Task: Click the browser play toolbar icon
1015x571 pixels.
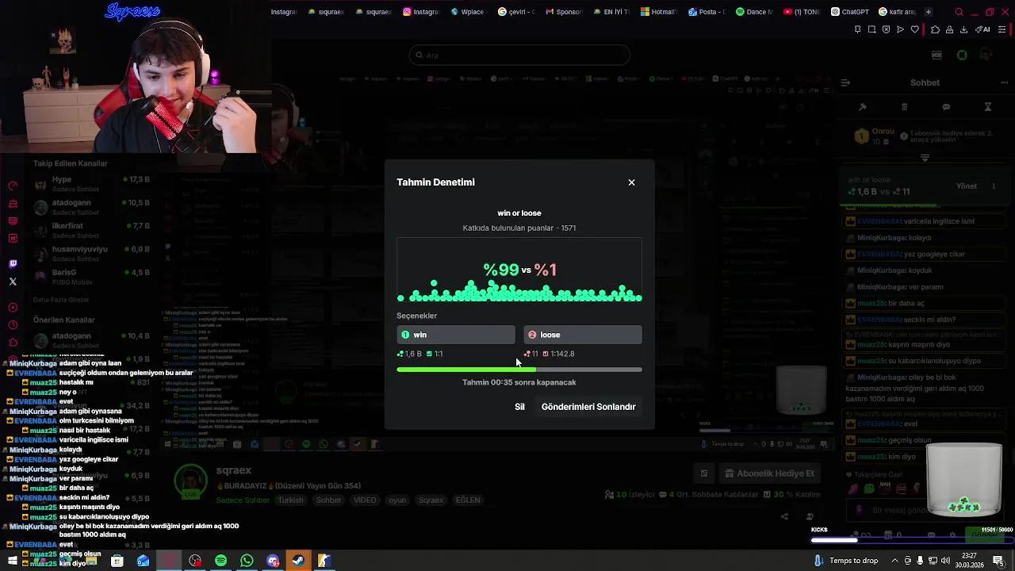Action: 900,29
